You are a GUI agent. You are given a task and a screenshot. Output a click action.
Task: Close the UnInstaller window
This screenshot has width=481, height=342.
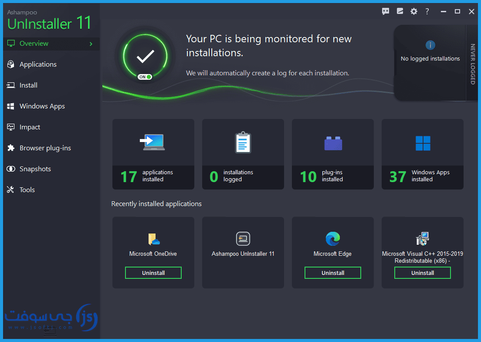click(x=472, y=11)
